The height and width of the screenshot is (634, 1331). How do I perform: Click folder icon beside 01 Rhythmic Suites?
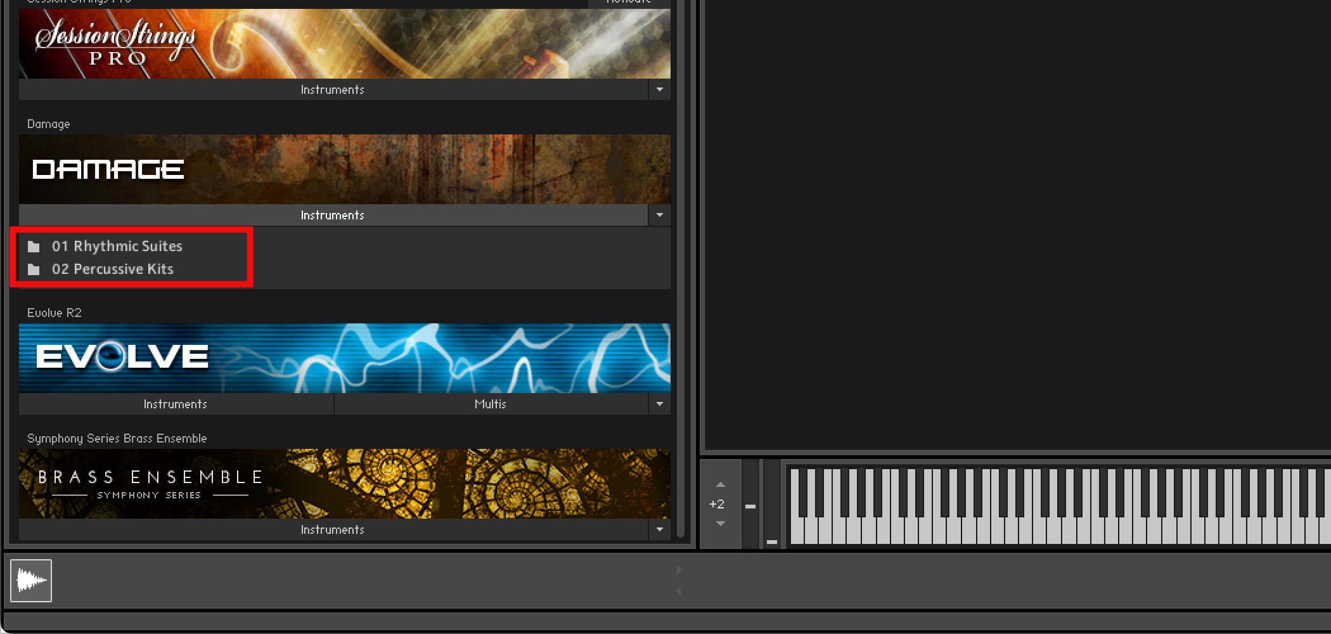pos(34,246)
